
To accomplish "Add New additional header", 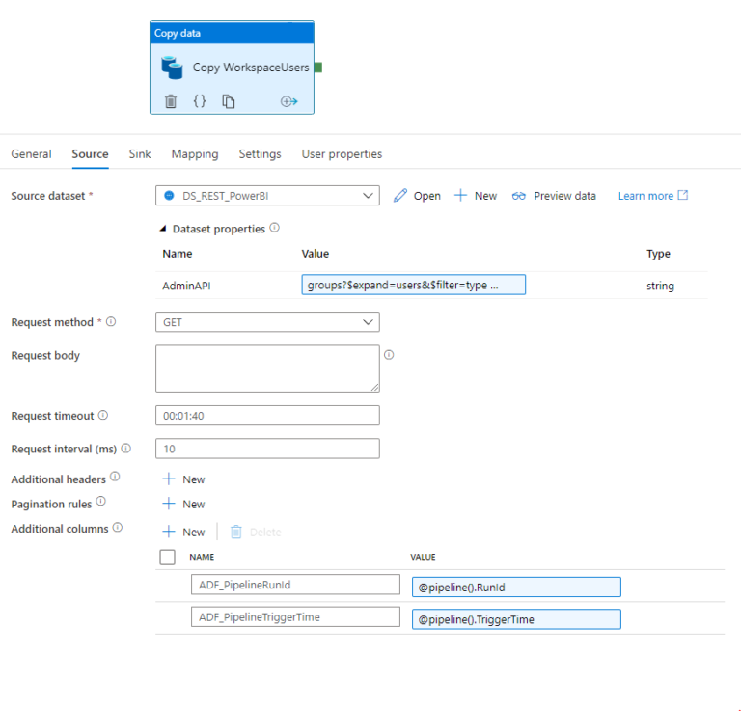I will (183, 479).
